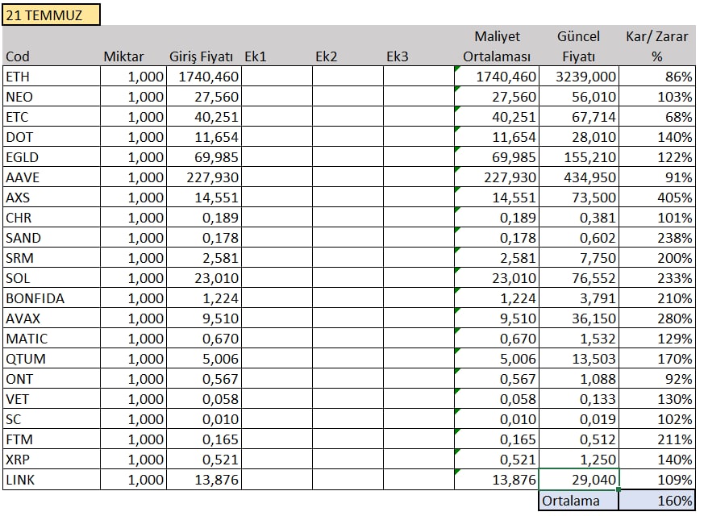Screen dimensions: 704x516
Task: Select the 21 TEMMUZ date cell
Action: click(x=51, y=15)
